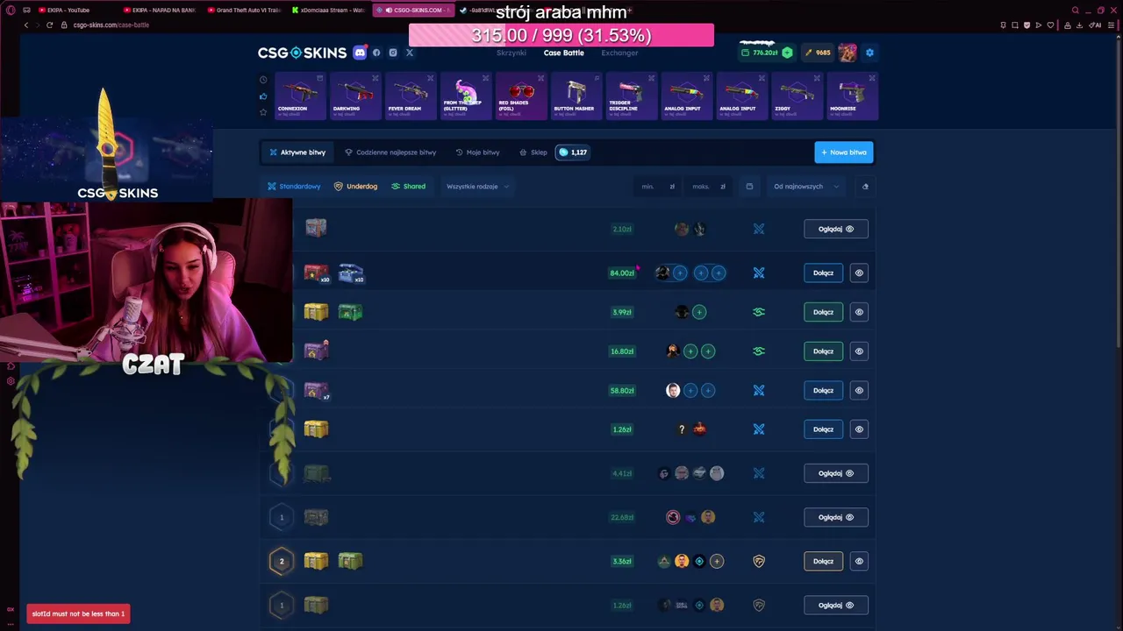Switch to Aktywne bitwy tab

coord(297,152)
